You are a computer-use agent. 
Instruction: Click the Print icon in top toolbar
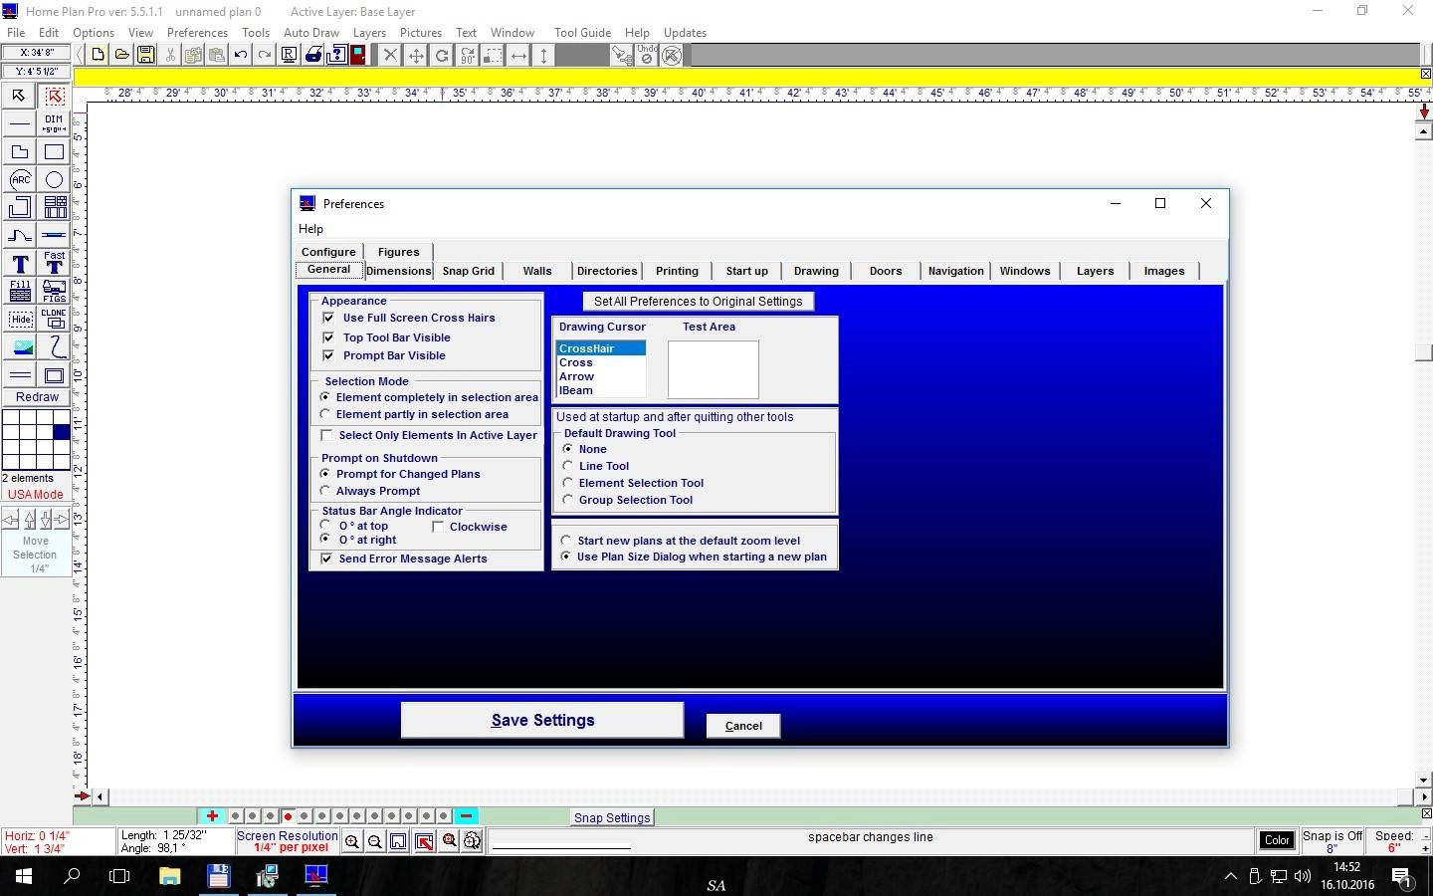click(312, 55)
